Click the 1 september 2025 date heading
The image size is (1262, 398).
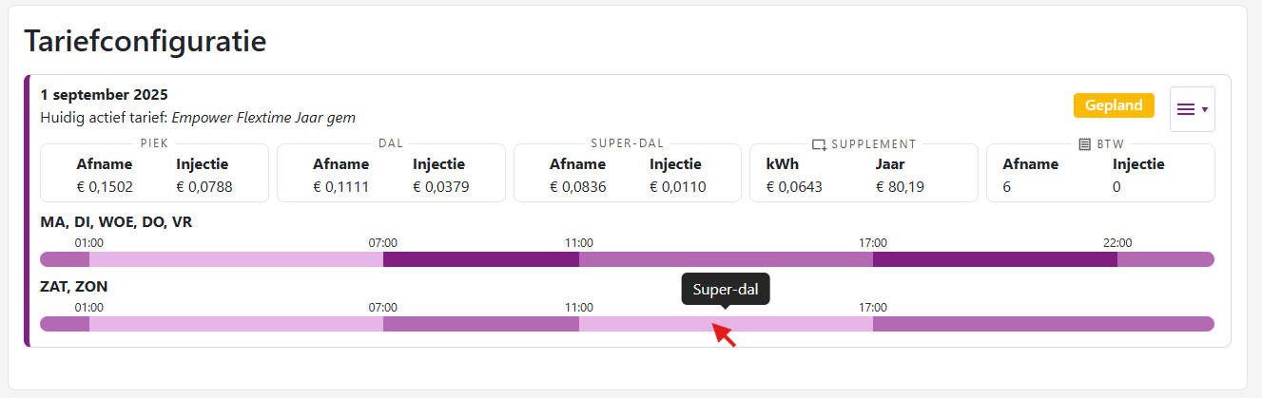pos(105,95)
